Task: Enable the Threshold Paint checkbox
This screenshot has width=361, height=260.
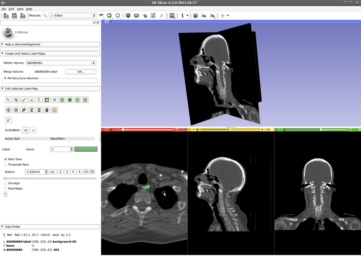Action: [x=6, y=164]
